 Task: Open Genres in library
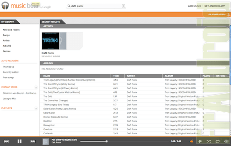click(7, 51)
